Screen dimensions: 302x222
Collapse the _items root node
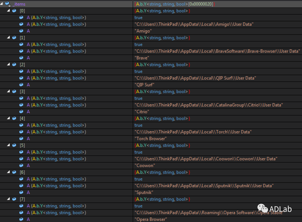(x=2, y=4)
